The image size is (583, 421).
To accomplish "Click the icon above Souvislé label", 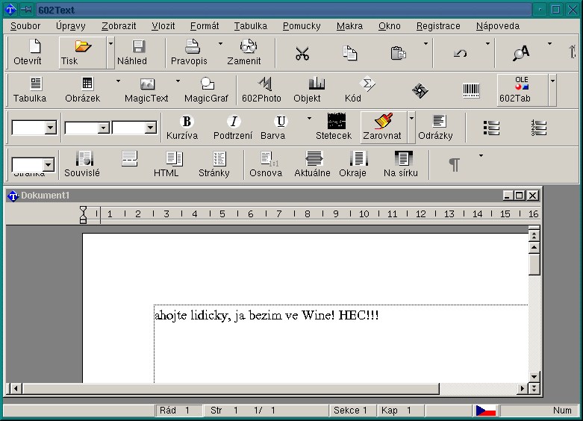I will (x=84, y=158).
